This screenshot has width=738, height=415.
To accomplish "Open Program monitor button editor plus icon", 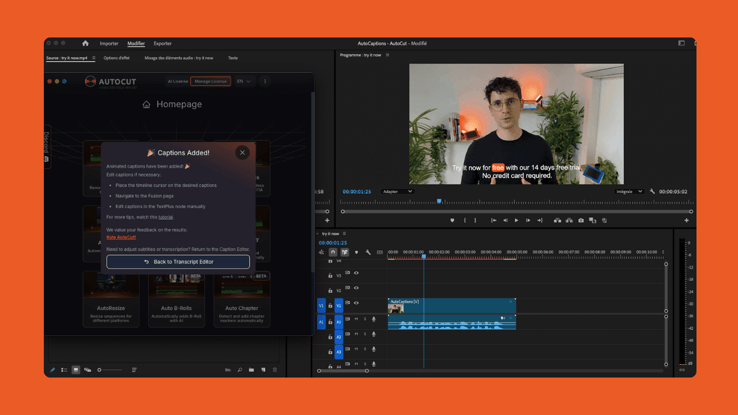I will click(687, 220).
